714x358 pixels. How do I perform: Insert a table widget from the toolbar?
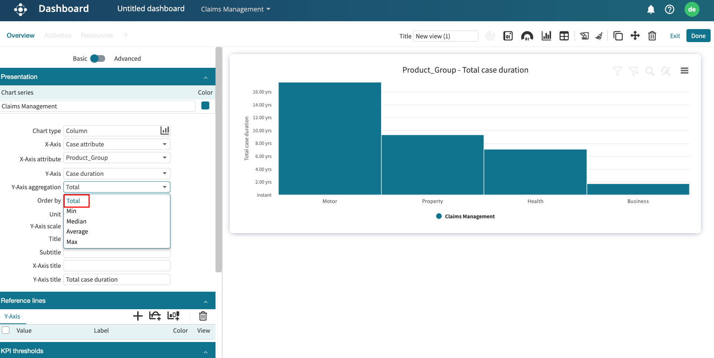(564, 36)
